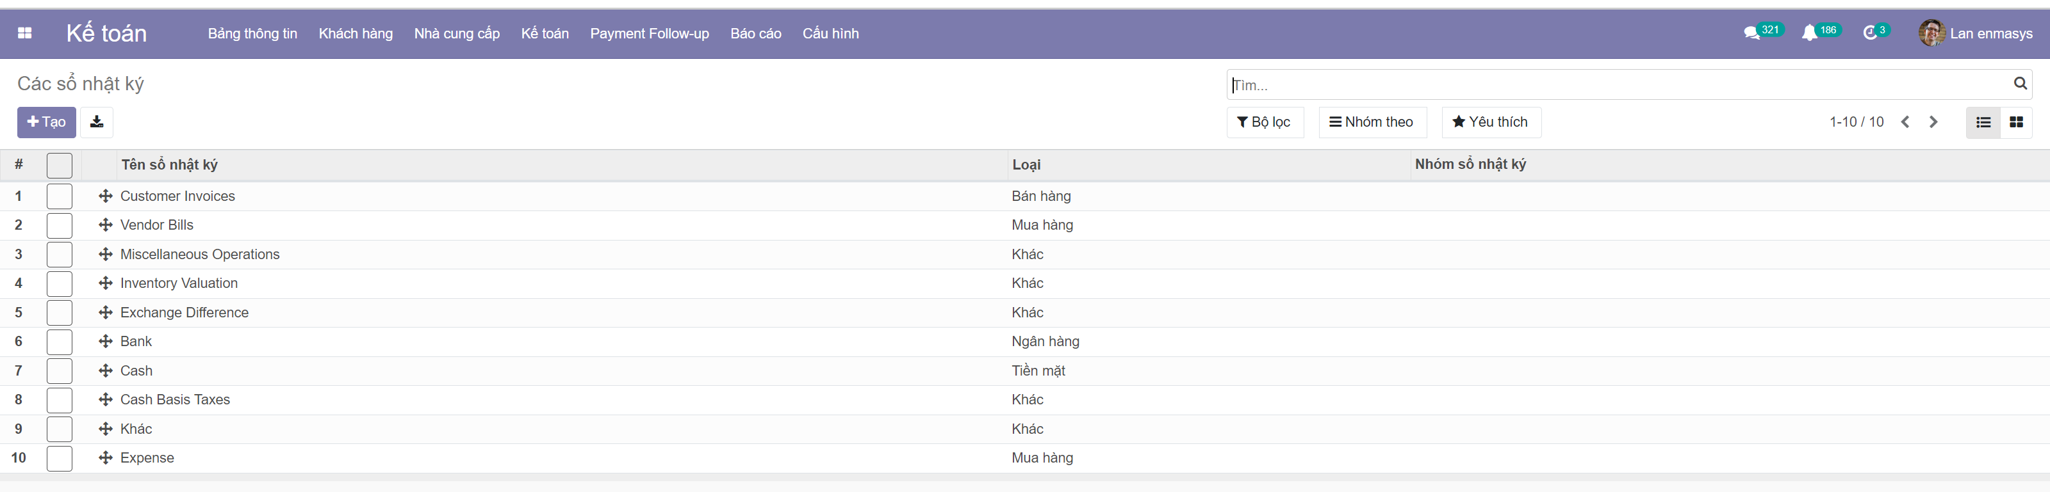Viewport: 2050px width, 492px height.
Task: Open the Báo cáo menu
Action: [x=755, y=33]
